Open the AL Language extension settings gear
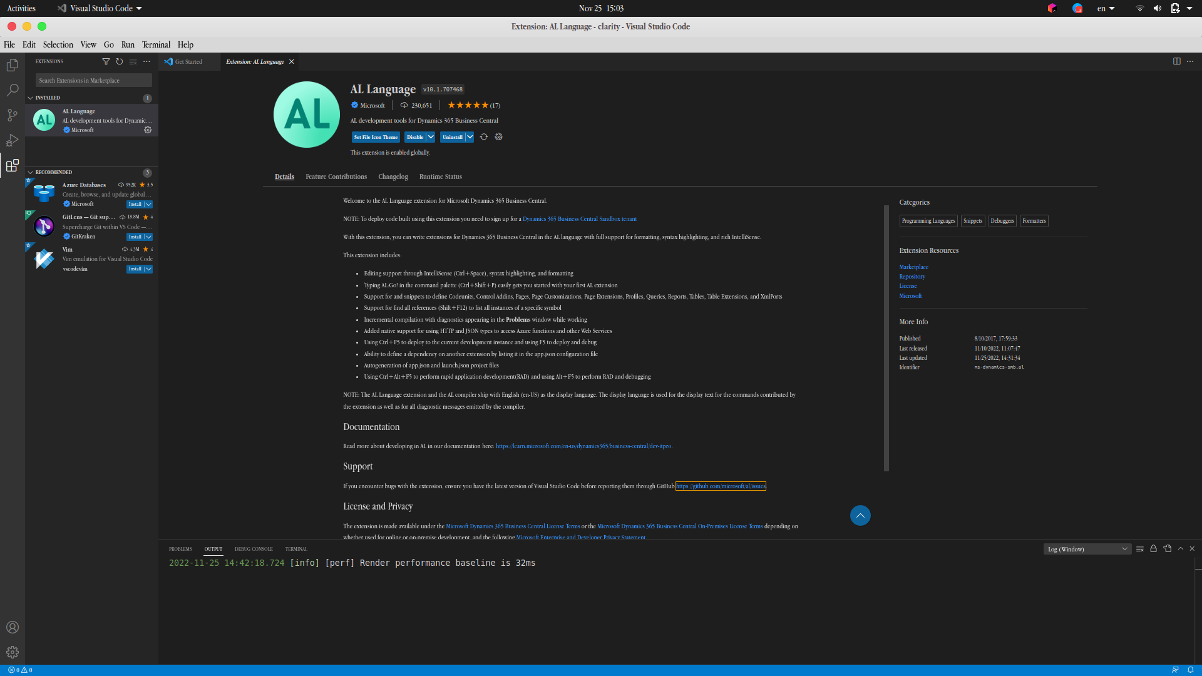Screen dimensions: 1202x676 (x=147, y=130)
